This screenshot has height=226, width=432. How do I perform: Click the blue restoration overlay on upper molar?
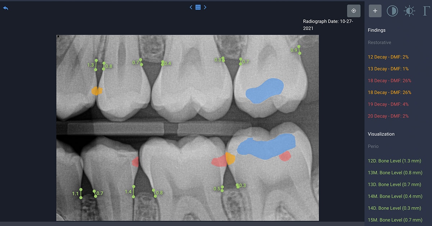[x=265, y=91]
